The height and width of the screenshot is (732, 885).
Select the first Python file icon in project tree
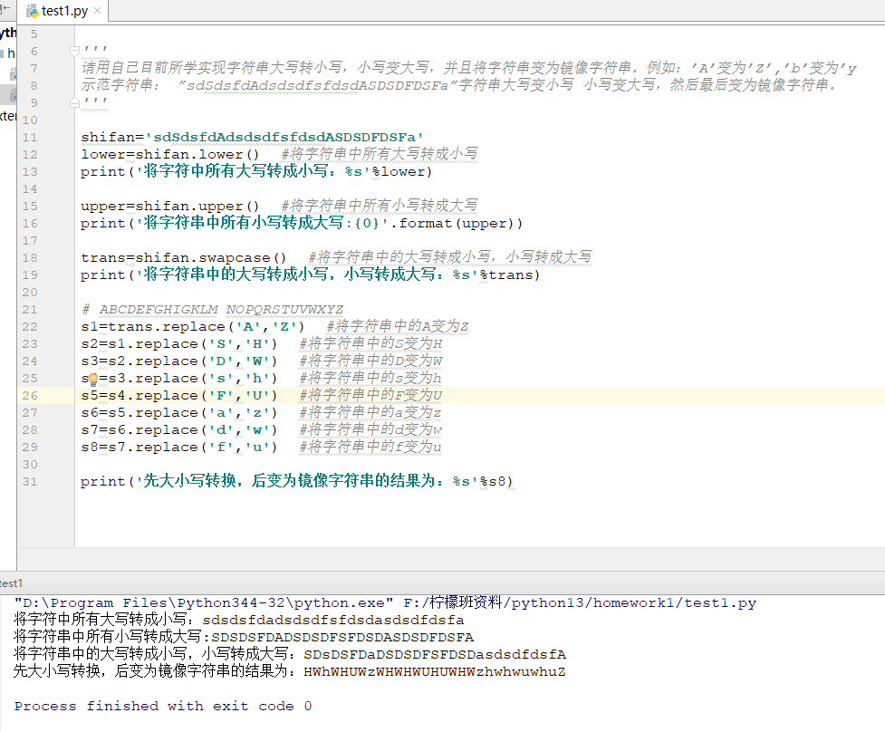pos(13,73)
